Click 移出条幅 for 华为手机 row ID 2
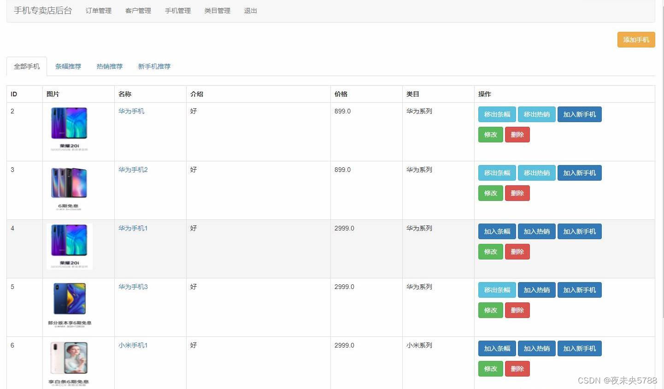Image resolution: width=664 pixels, height=389 pixels. tap(497, 114)
